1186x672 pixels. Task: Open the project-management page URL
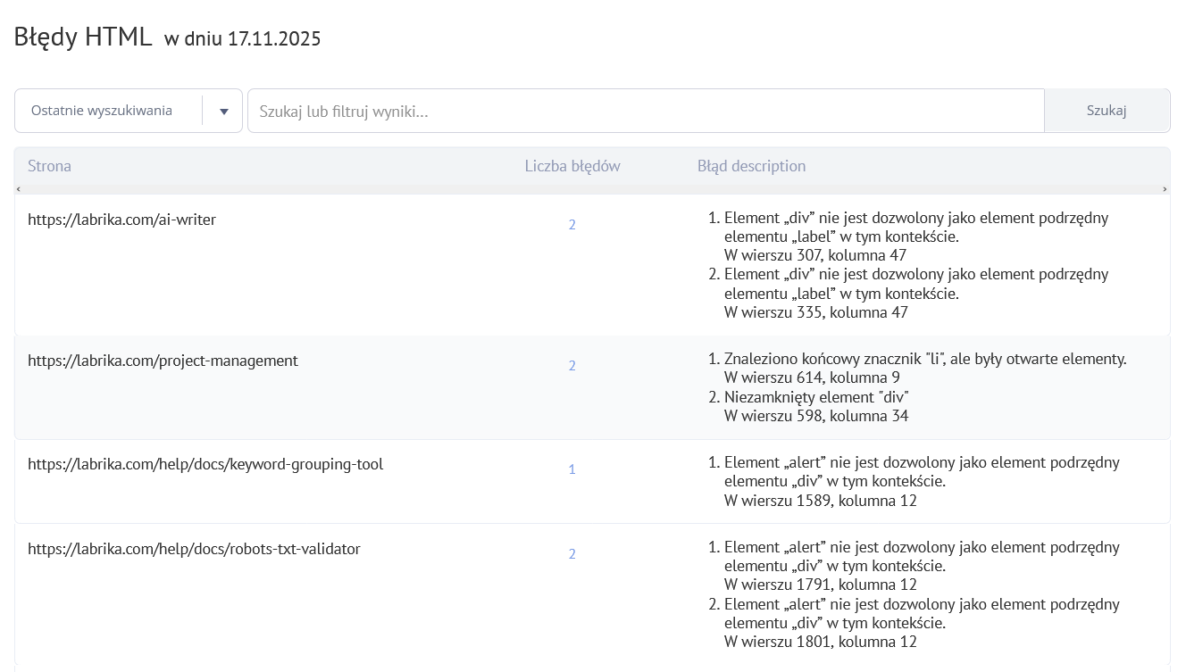pos(163,361)
